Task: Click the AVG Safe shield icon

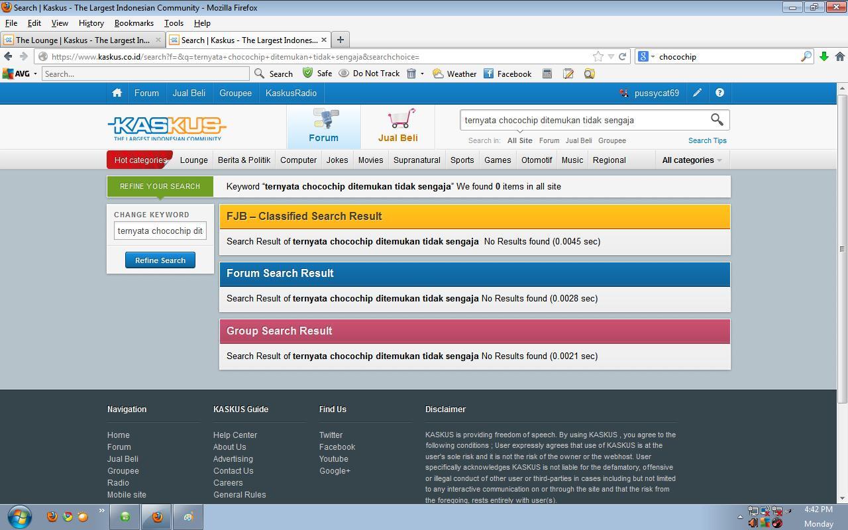Action: [x=307, y=73]
